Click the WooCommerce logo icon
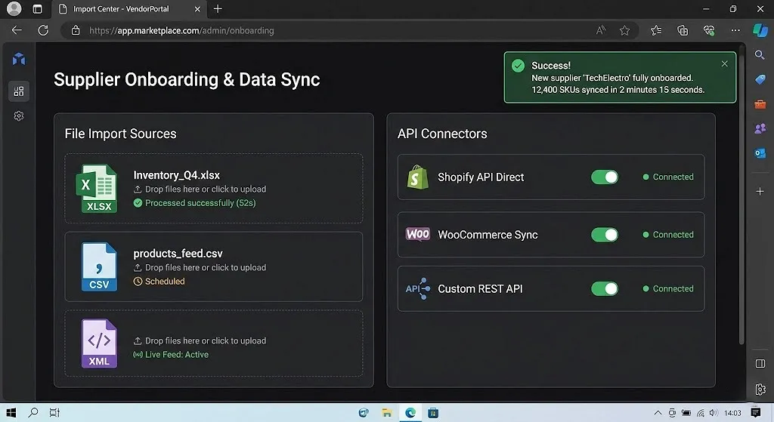Image resolution: width=774 pixels, height=422 pixels. click(x=417, y=234)
